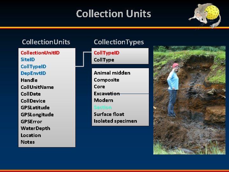Viewport: 229px width, 172px height.
Task: Click the highlighted 'Section' collection type
Action: pos(103,107)
